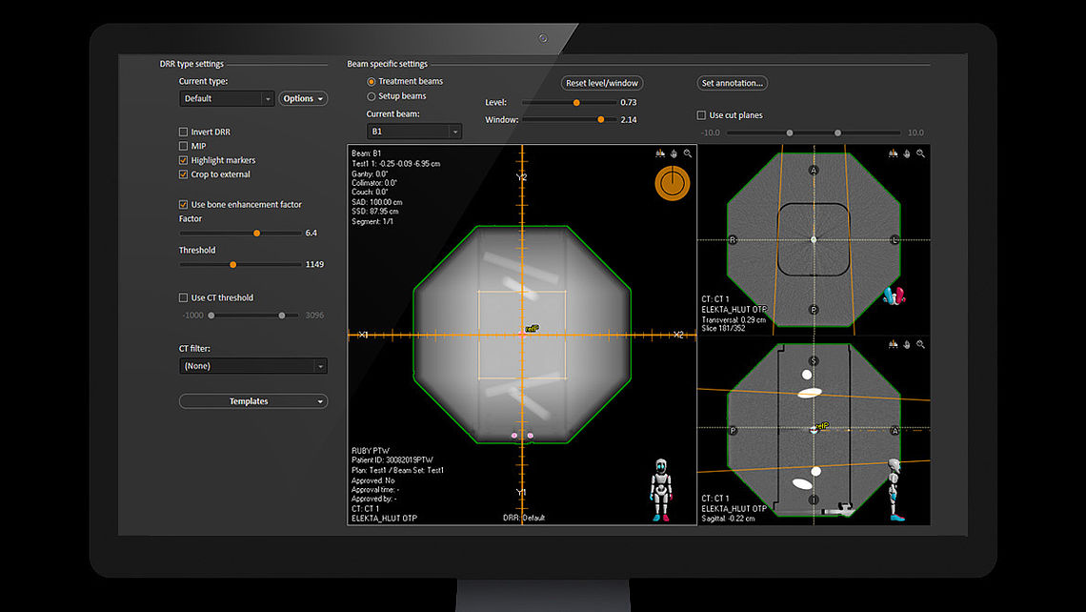Select the zoom tool in the transversal CT view

point(920,153)
